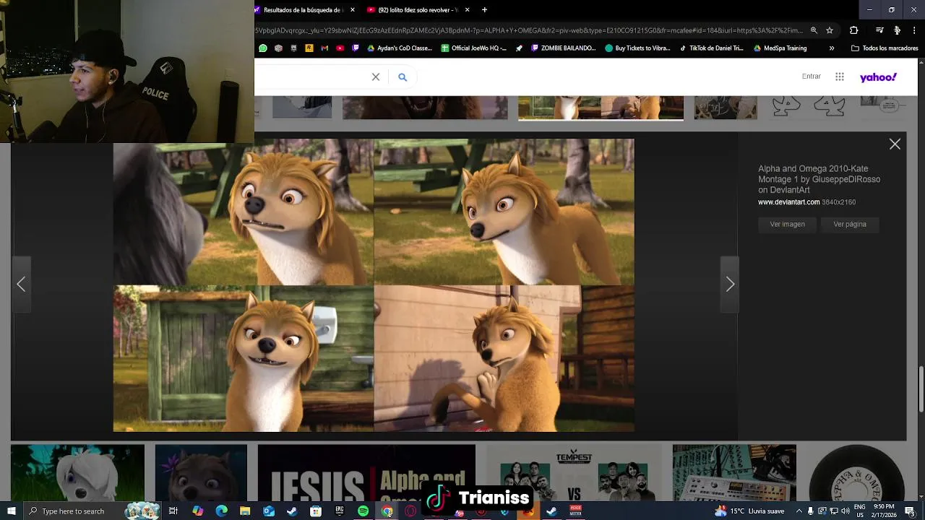Viewport: 925px width, 520px height.
Task: Open Task View in the taskbar
Action: click(x=173, y=511)
